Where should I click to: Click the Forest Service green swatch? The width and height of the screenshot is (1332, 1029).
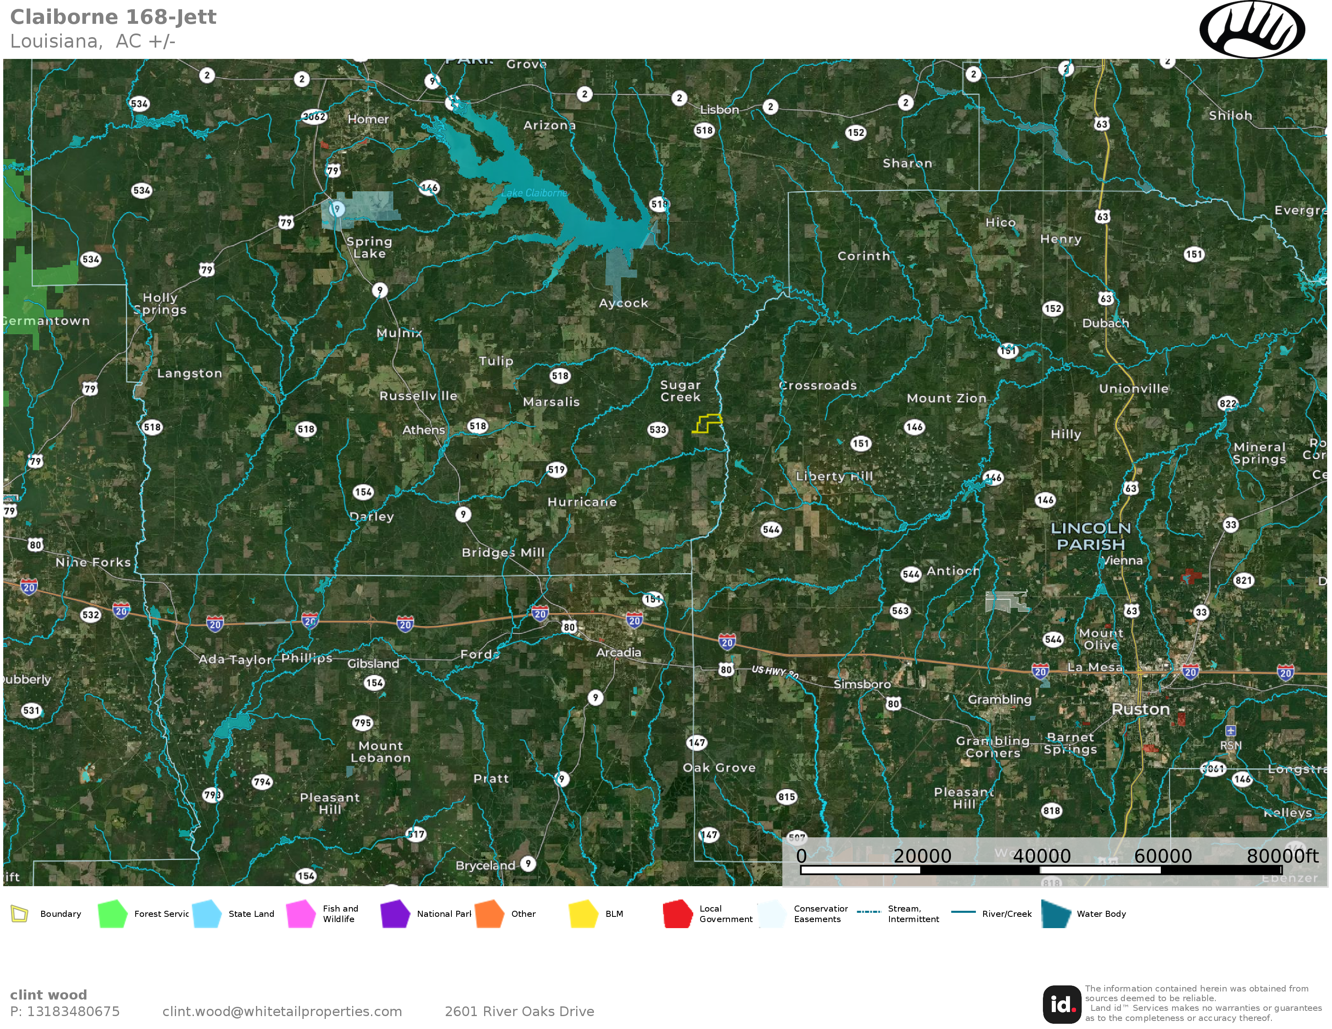[112, 914]
